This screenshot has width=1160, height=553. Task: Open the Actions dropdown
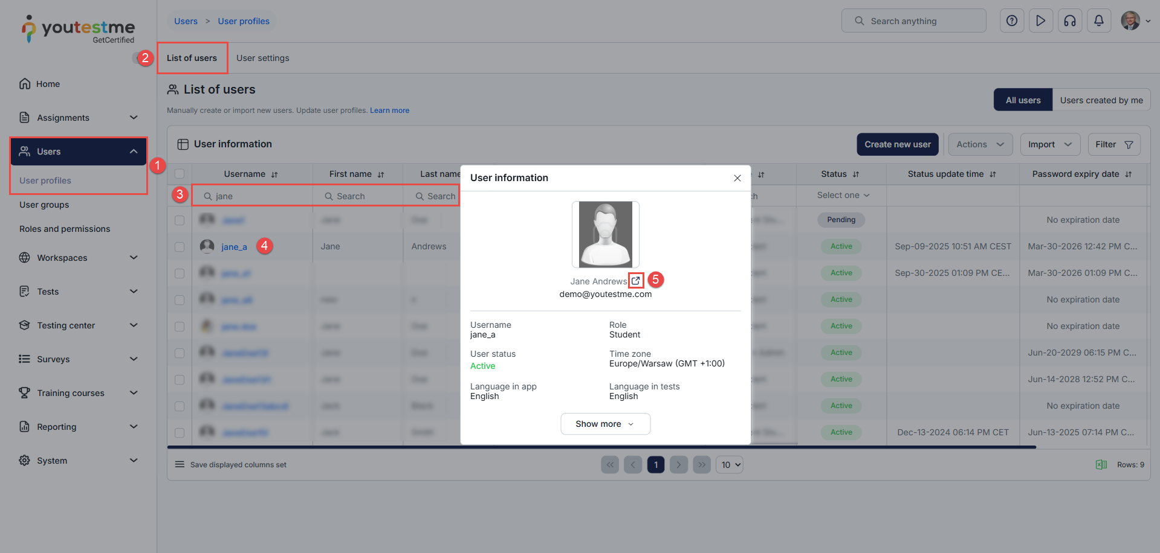tap(979, 144)
